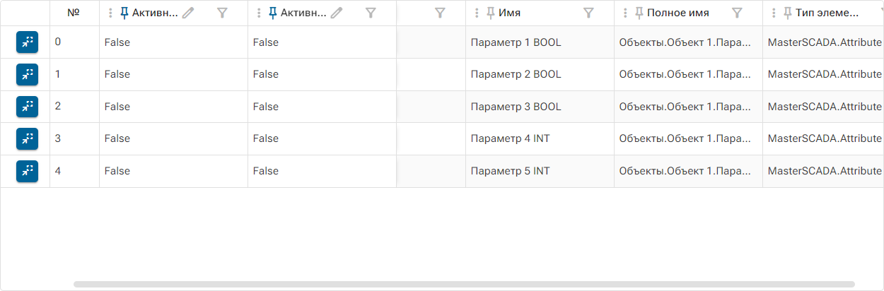Select the cell Параметр 3 BOOL
This screenshot has width=884, height=291.
(x=540, y=107)
